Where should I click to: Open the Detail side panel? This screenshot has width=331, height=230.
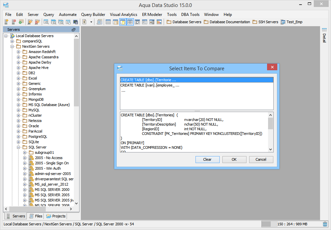[x=324, y=35]
